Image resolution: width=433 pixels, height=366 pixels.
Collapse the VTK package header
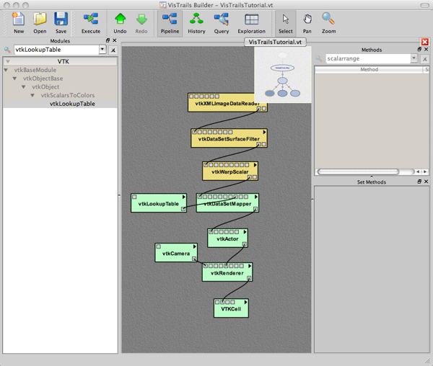pos(8,61)
